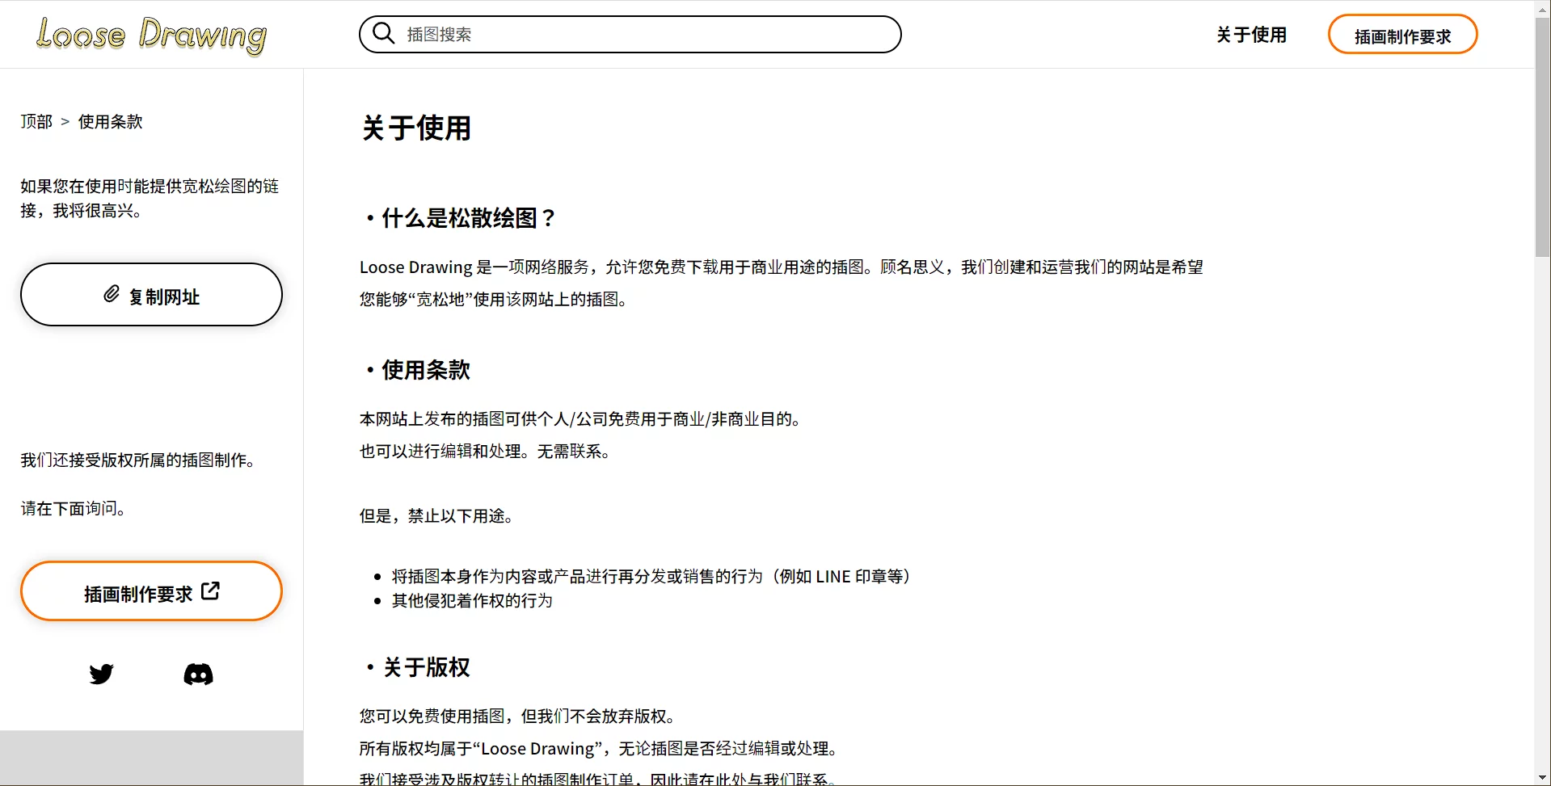Click the 什么是松散绘图？ section heading

pyautogui.click(x=468, y=218)
